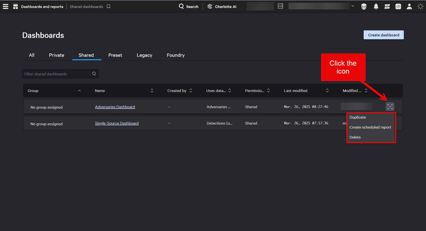The image size is (426, 231).
Task: Open the Single-Source Dashboard link
Action: (x=117, y=123)
